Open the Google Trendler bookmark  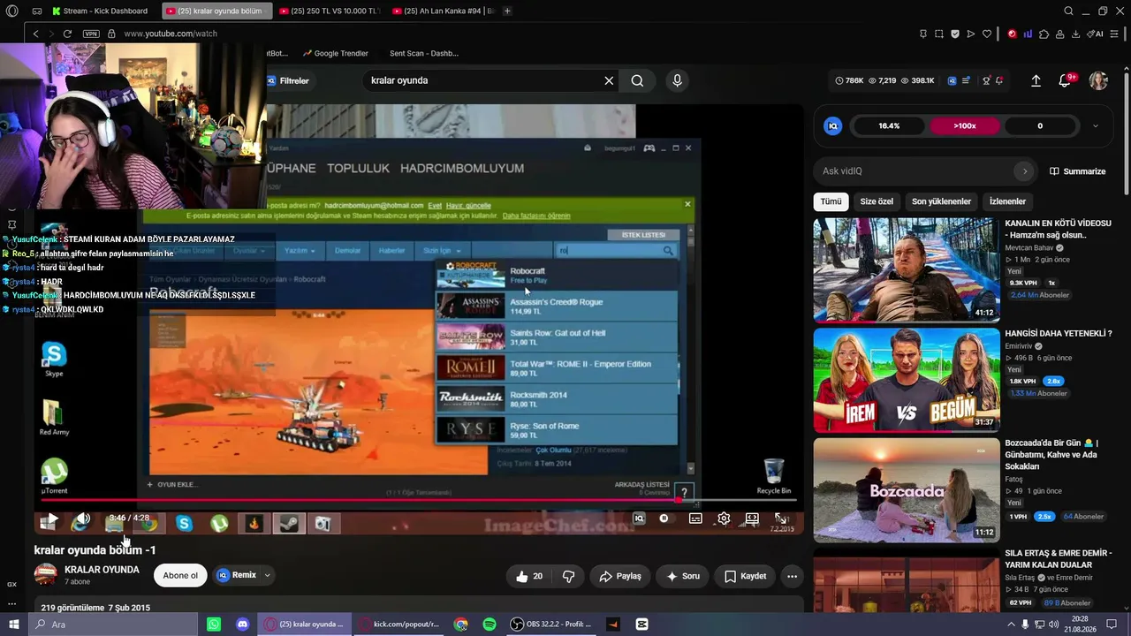point(335,53)
